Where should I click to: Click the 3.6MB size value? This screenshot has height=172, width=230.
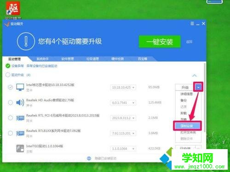tap(153, 133)
